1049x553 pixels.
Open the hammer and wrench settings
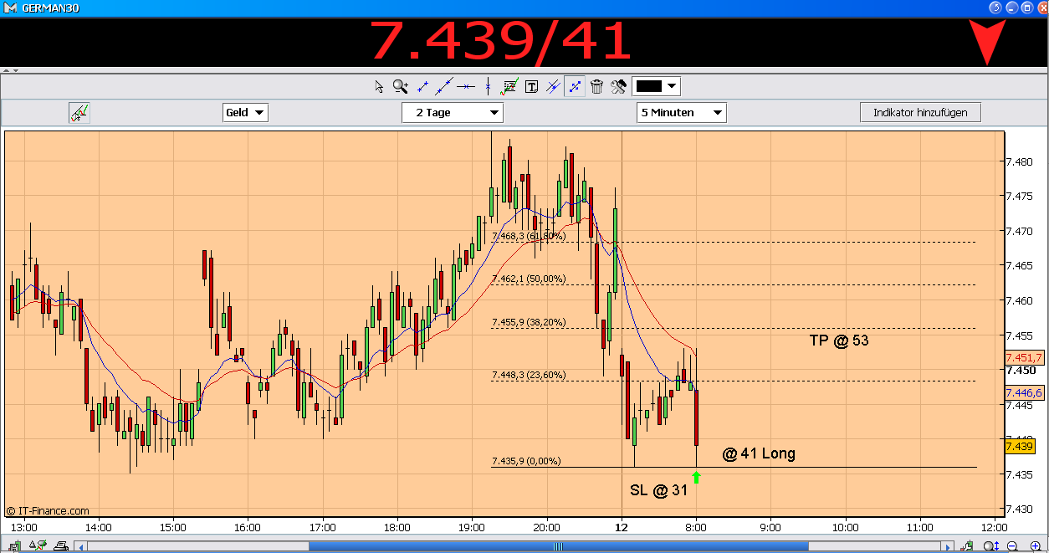618,85
